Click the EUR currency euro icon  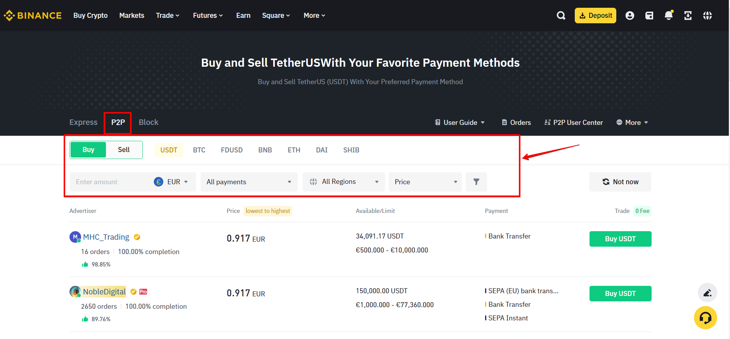pos(158,182)
